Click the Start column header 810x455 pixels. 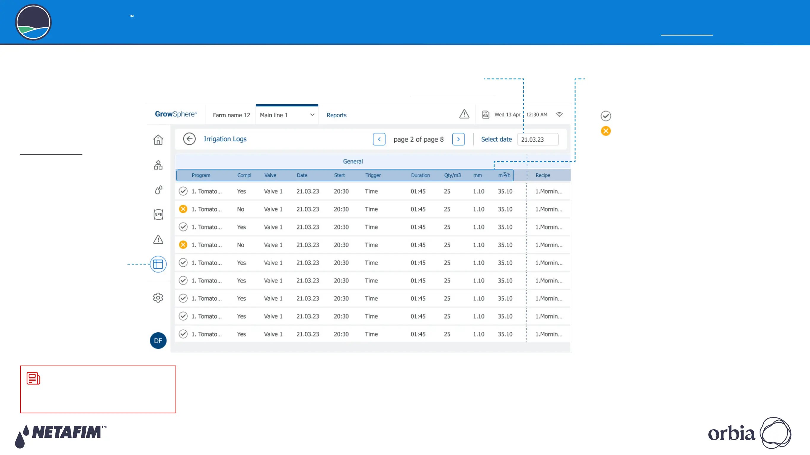[x=339, y=175]
